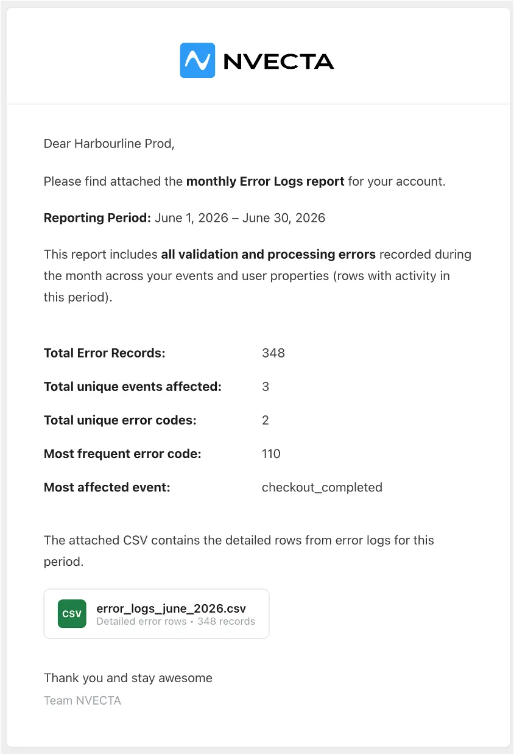
Task: Click the 'Total unique events affected:' label
Action: 133,387
